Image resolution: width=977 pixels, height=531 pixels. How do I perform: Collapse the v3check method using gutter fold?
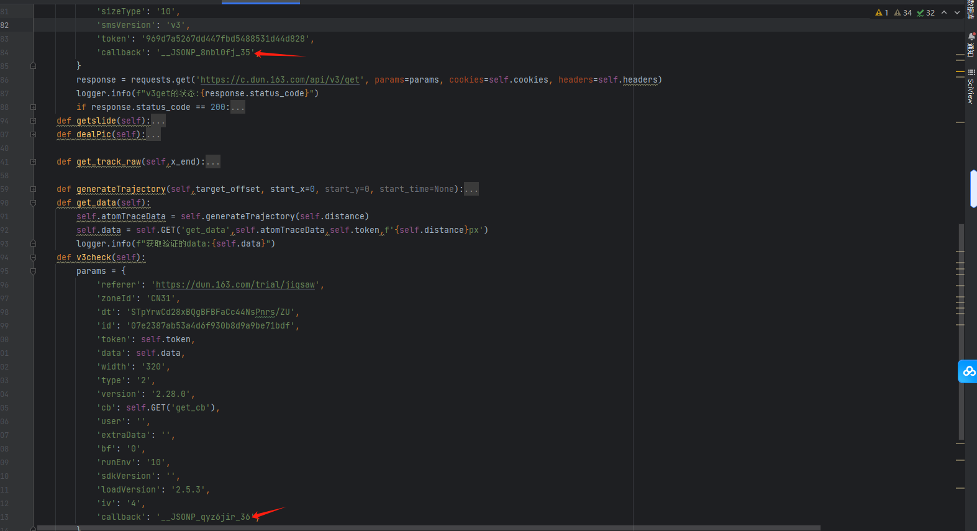[x=34, y=258]
